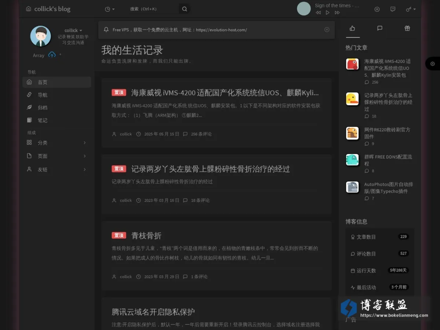Open popular post 网件R6220救砖刷官方固件
Image resolution: width=440 pixels, height=330 pixels.
[x=387, y=133]
